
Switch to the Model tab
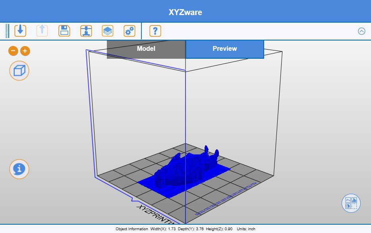click(x=146, y=49)
